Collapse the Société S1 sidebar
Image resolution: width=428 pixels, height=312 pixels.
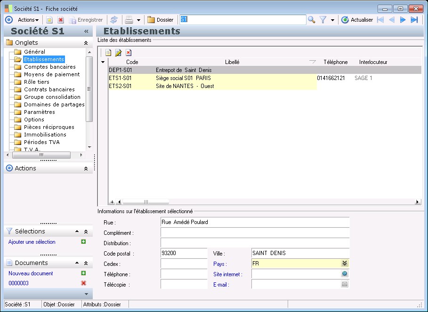(x=86, y=32)
